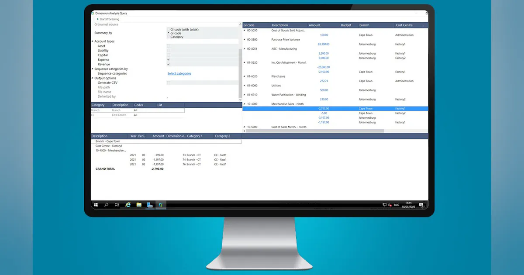Click the ENG language indicator in the tray
The height and width of the screenshot is (275, 524).
coord(396,204)
